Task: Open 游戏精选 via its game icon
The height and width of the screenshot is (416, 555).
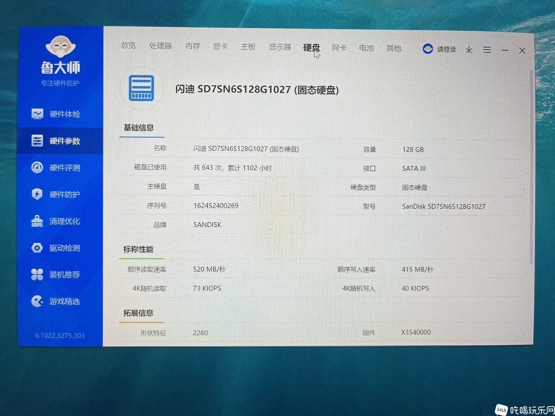Action: 37,301
